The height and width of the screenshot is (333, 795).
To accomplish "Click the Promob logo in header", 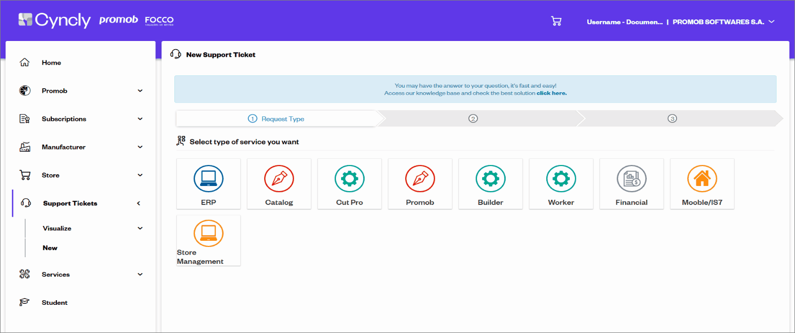I will (x=118, y=20).
